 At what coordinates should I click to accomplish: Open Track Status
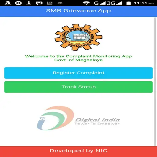tap(78, 87)
